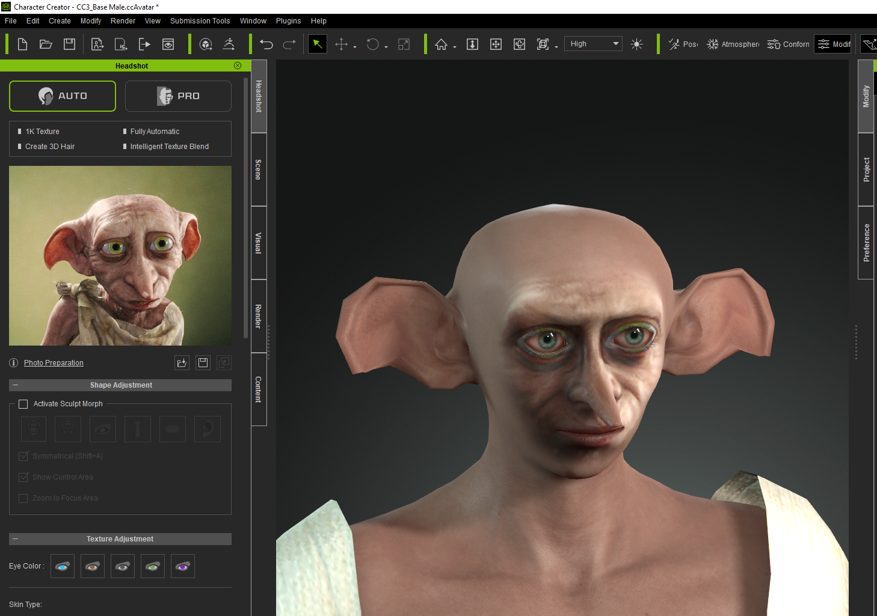The height and width of the screenshot is (616, 877).
Task: Open a project with the folder icon
Action: [x=46, y=44]
